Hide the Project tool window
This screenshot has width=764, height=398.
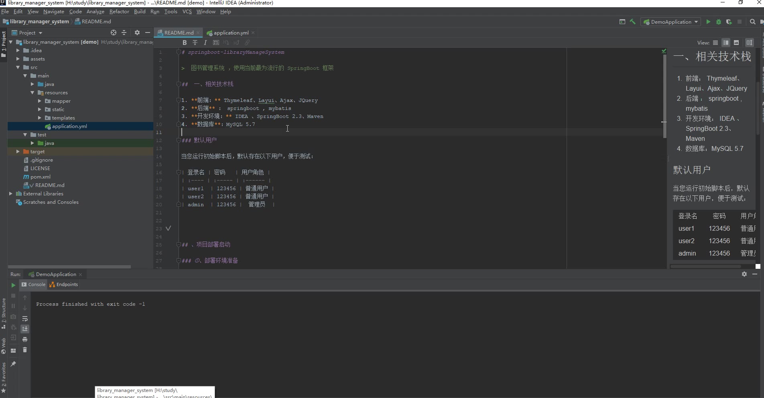coord(148,32)
